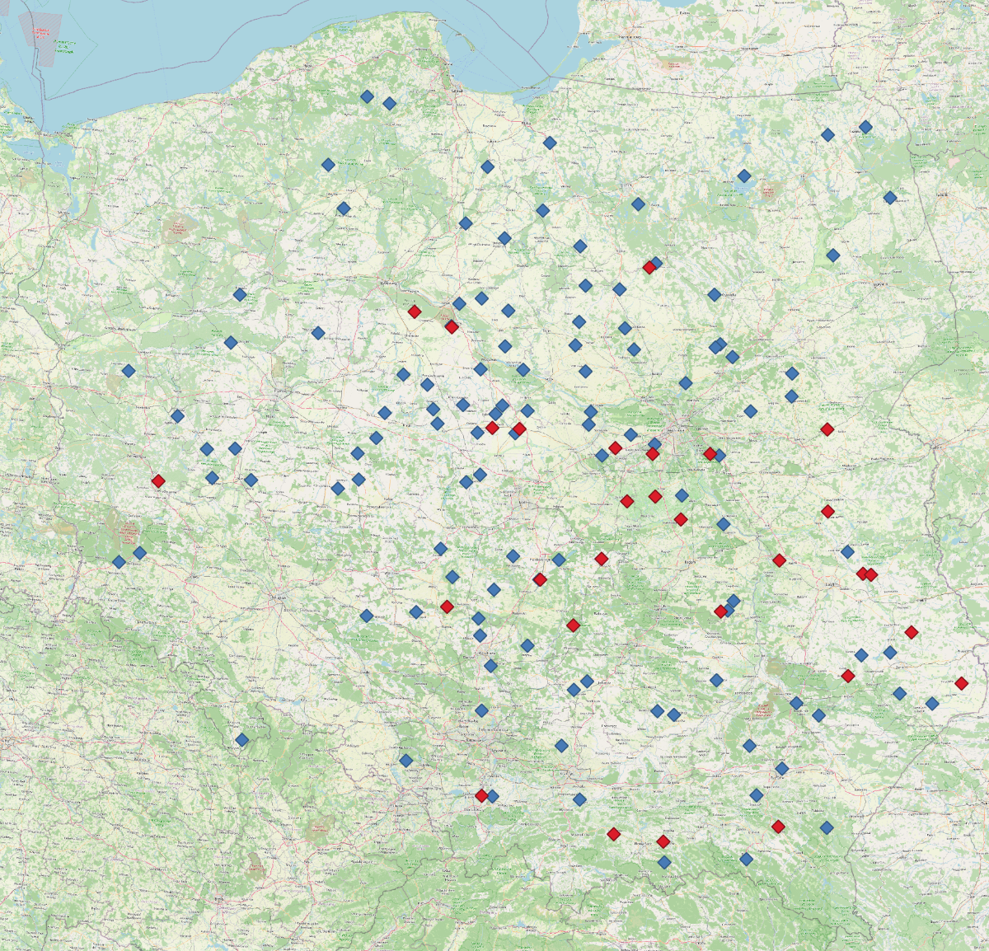Click blue marker on the northeastern lake

(744, 176)
